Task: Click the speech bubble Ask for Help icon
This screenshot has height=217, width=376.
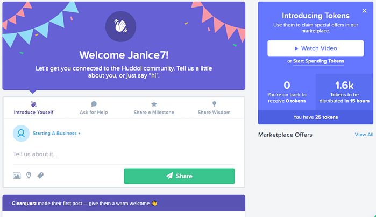Action: 94,104
